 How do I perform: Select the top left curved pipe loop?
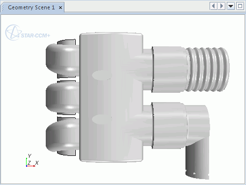tap(62, 59)
